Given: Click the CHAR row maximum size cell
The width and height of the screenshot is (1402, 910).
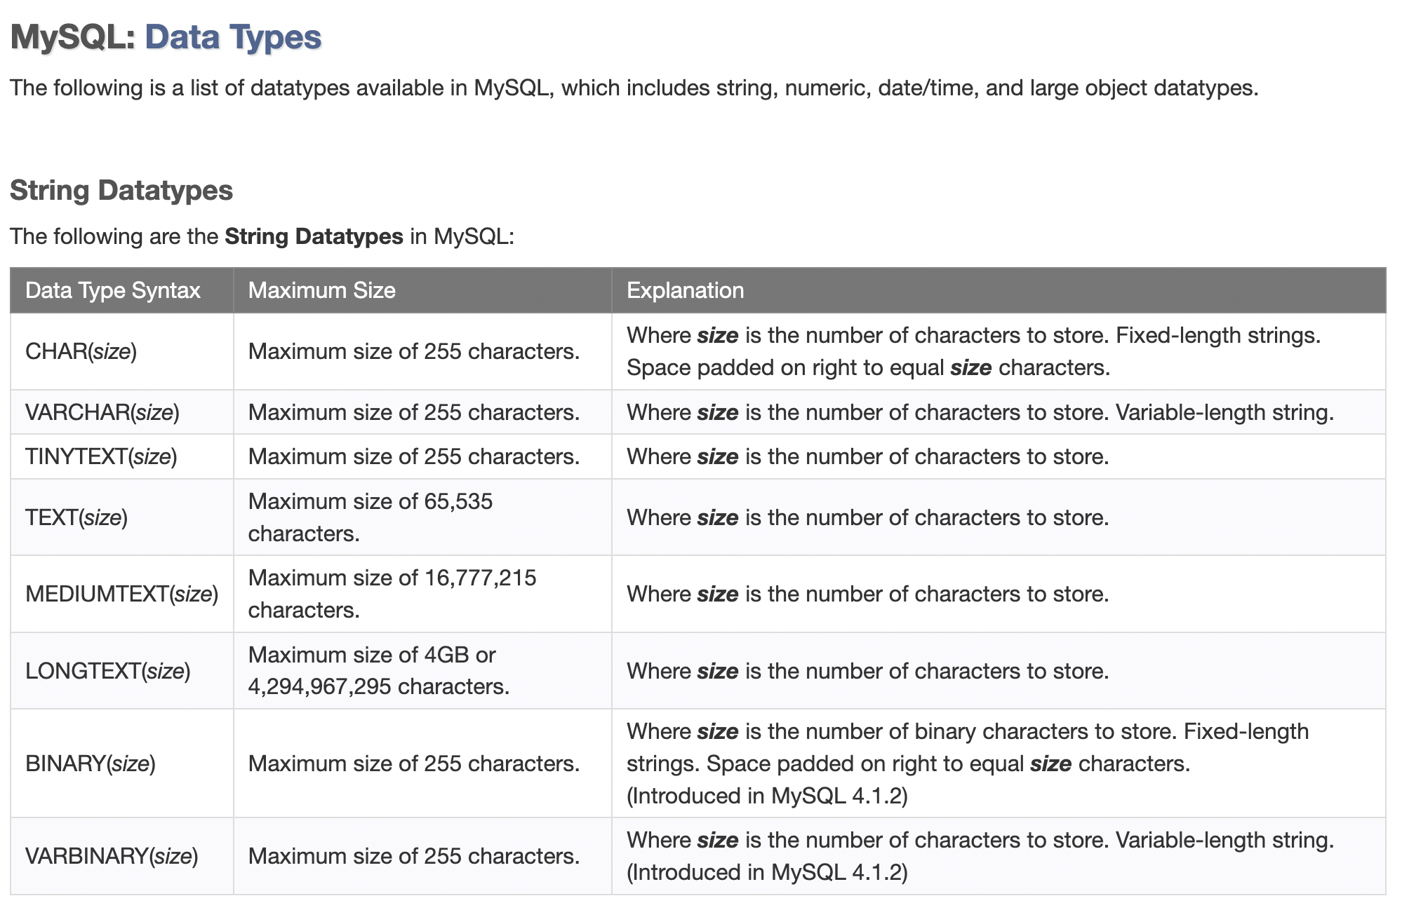Looking at the screenshot, I should tap(422, 351).
